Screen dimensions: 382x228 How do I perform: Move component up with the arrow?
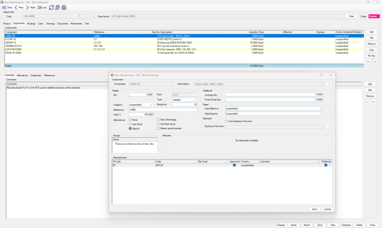(x=368, y=62)
